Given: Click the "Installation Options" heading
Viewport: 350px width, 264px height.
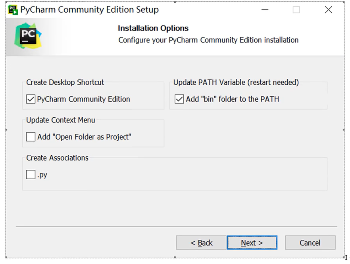Looking at the screenshot, I should [x=153, y=28].
